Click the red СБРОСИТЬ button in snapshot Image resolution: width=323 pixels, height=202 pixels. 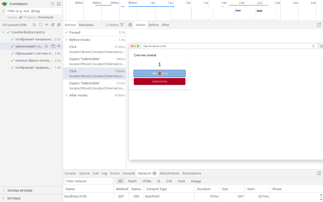[x=159, y=82]
